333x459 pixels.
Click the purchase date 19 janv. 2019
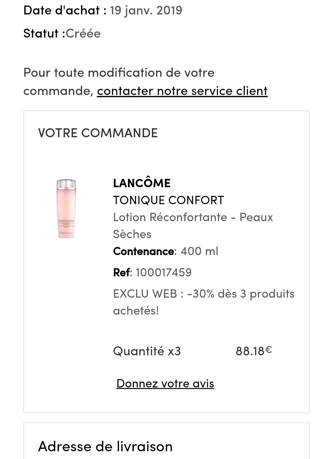(146, 10)
